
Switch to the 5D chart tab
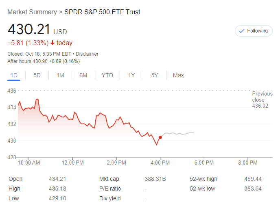click(x=37, y=75)
